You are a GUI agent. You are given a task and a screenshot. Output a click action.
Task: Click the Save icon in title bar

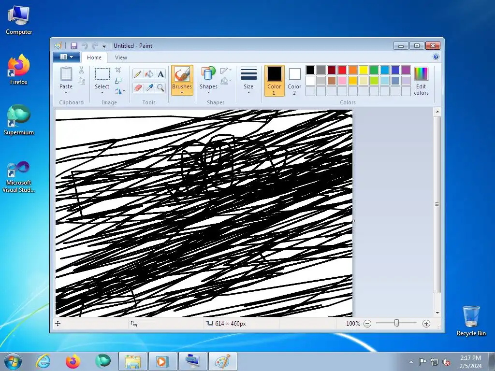(74, 46)
